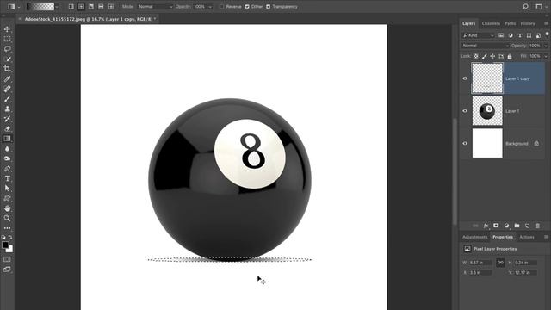Select the Shape tool

point(7,198)
